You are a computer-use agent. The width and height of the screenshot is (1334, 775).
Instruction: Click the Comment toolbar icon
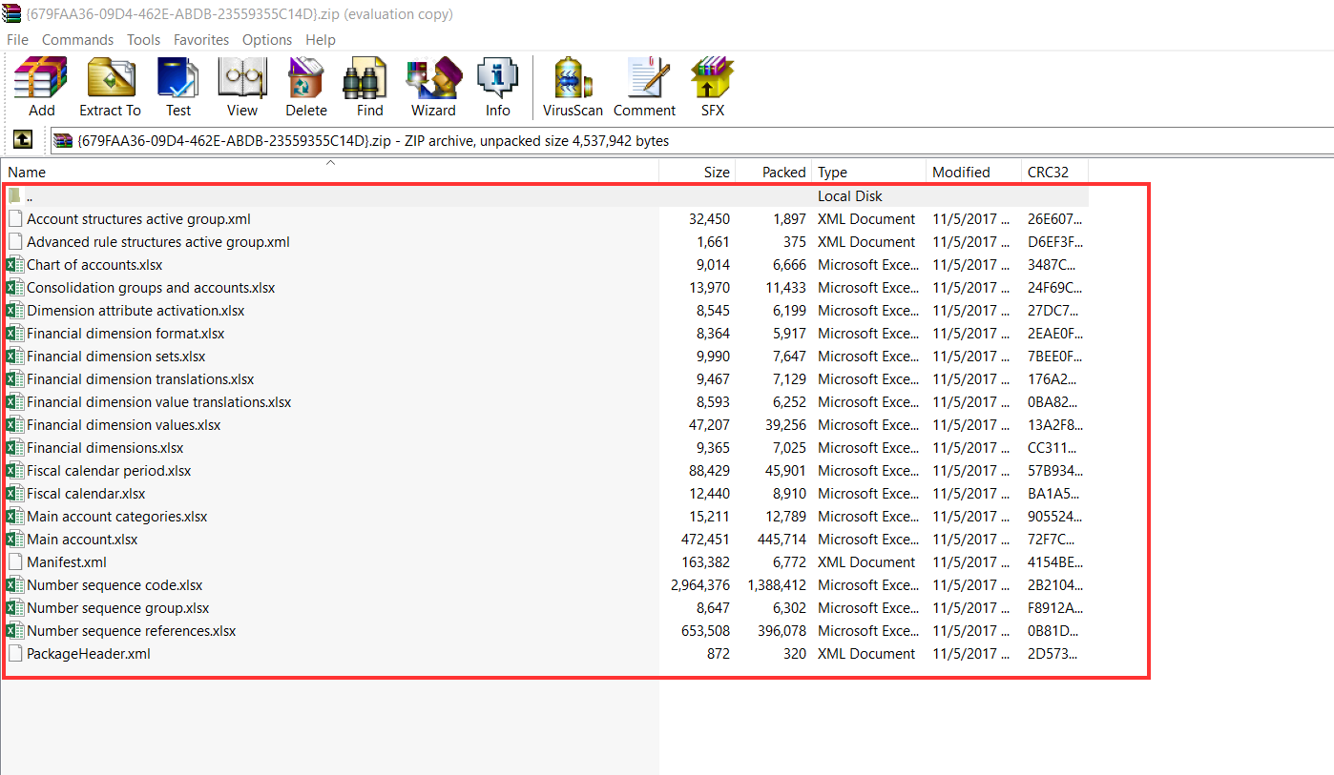[644, 86]
